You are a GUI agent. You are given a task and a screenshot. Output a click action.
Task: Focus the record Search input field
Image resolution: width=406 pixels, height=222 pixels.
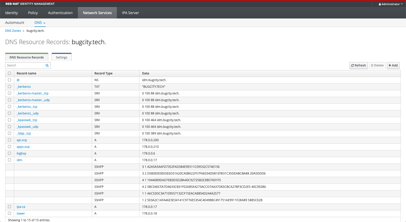point(25,65)
